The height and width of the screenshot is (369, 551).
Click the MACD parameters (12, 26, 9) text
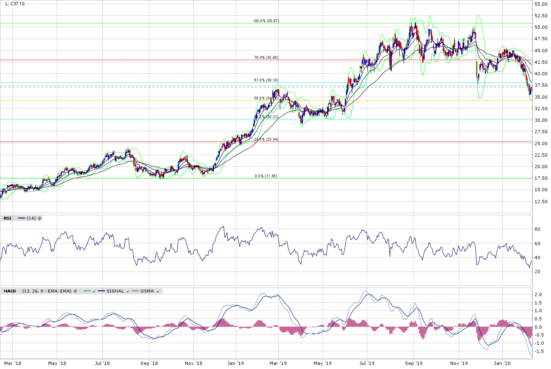46,291
